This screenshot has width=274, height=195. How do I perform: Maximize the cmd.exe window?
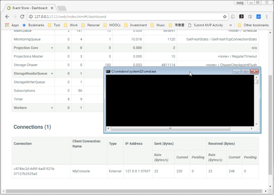[246, 71]
